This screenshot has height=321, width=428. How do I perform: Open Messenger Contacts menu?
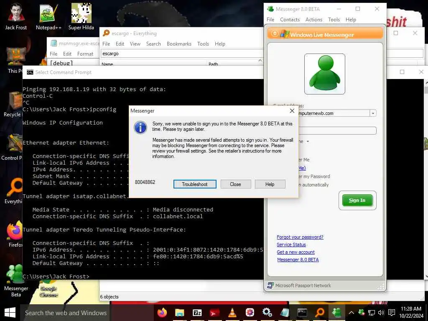pos(290,20)
